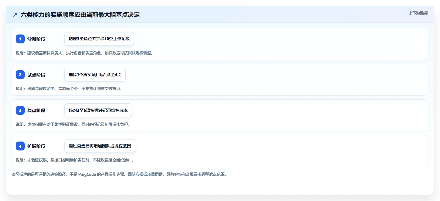Select the 试点阶段 label
Screen dimensions: 440x201
tap(36, 75)
